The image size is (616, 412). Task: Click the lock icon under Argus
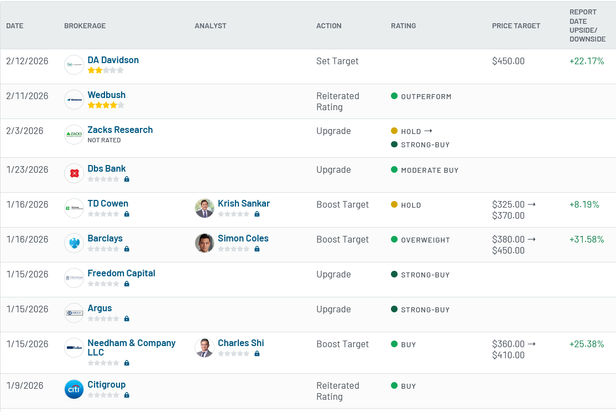click(127, 319)
